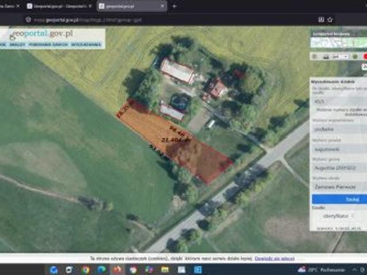Open the format dropdown in map toolbar
This screenshot has height=275, width=367.
coord(341,57)
